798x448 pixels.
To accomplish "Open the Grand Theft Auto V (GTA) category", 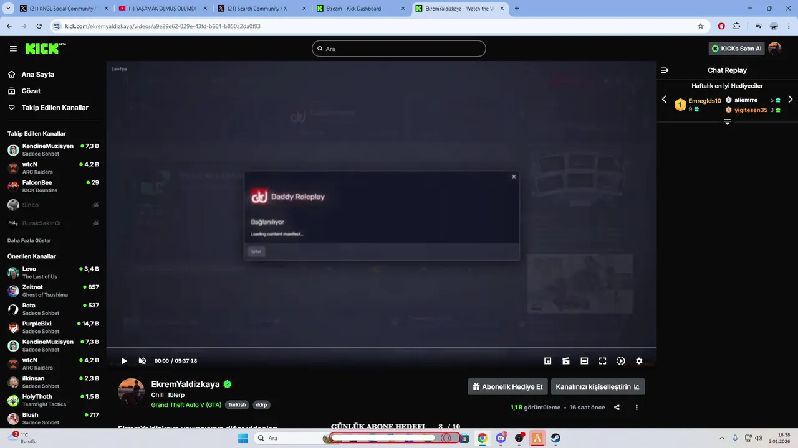I will (x=186, y=404).
